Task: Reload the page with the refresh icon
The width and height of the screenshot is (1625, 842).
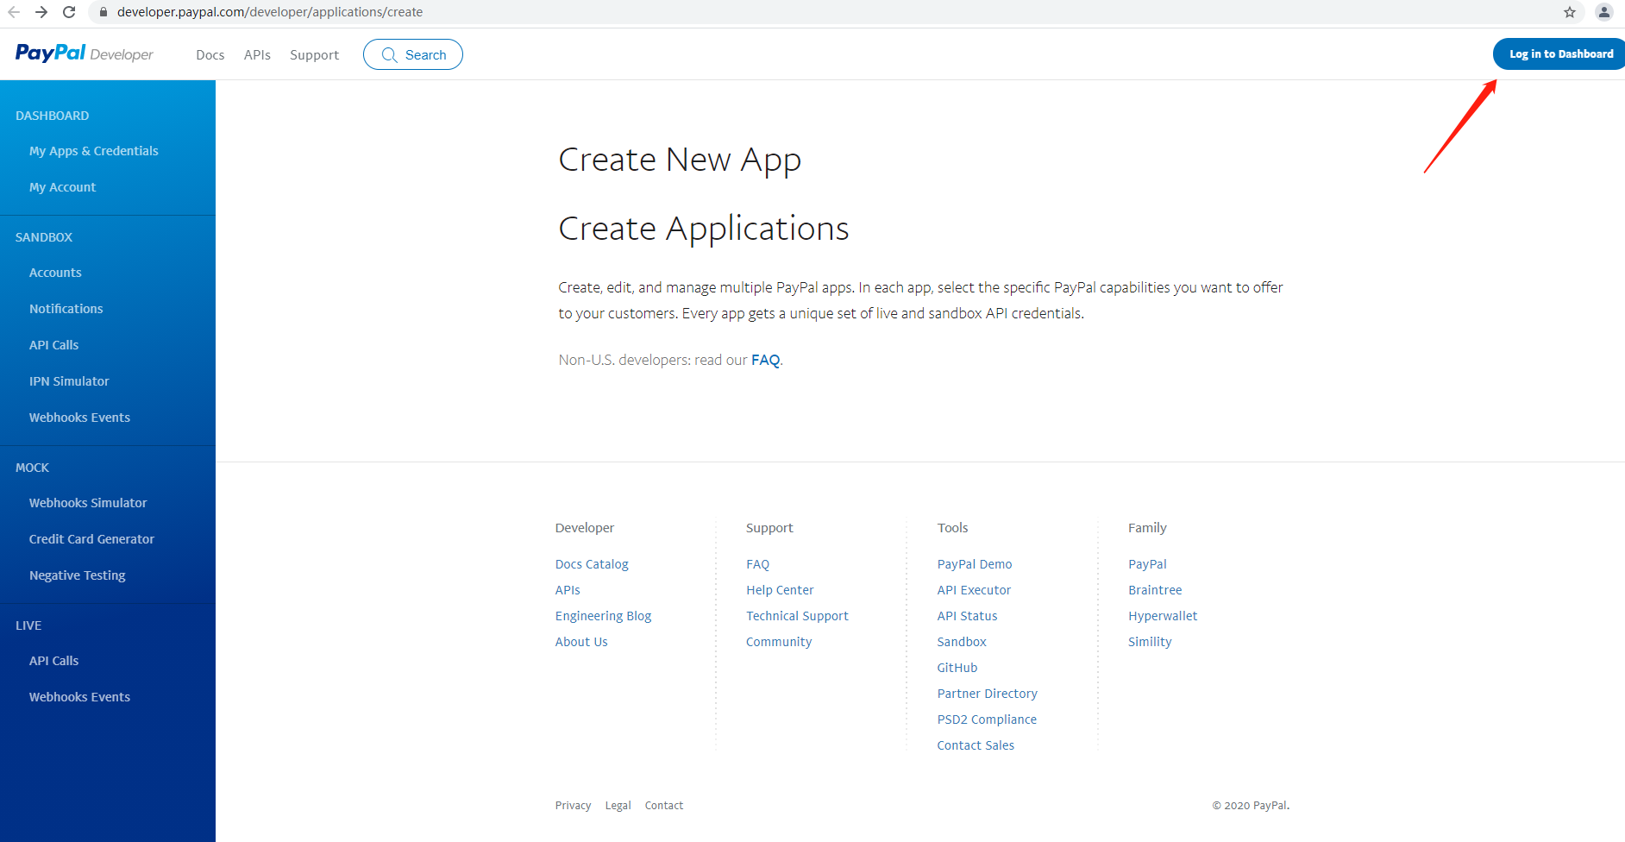Action: tap(70, 12)
